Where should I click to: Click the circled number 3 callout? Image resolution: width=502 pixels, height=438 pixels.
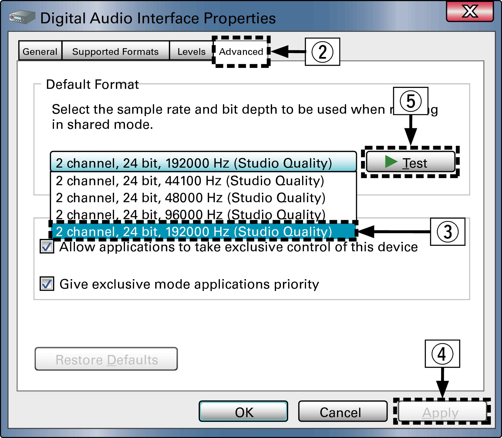click(447, 232)
